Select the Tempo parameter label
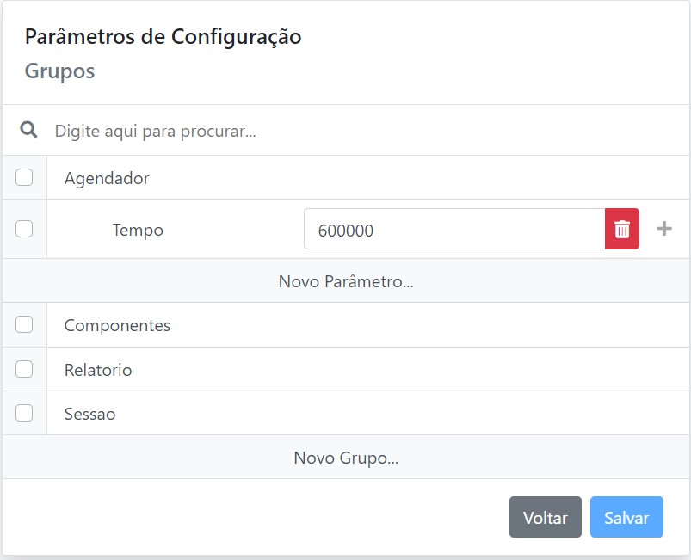This screenshot has width=691, height=560. [x=138, y=230]
